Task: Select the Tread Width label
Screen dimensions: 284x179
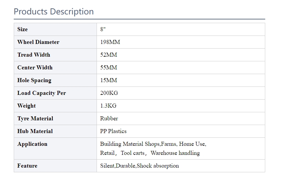Action: 34,55
